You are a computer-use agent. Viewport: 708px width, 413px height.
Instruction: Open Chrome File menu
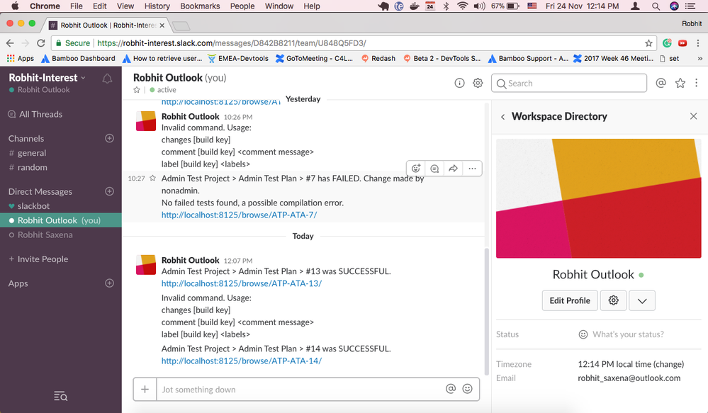pyautogui.click(x=77, y=6)
